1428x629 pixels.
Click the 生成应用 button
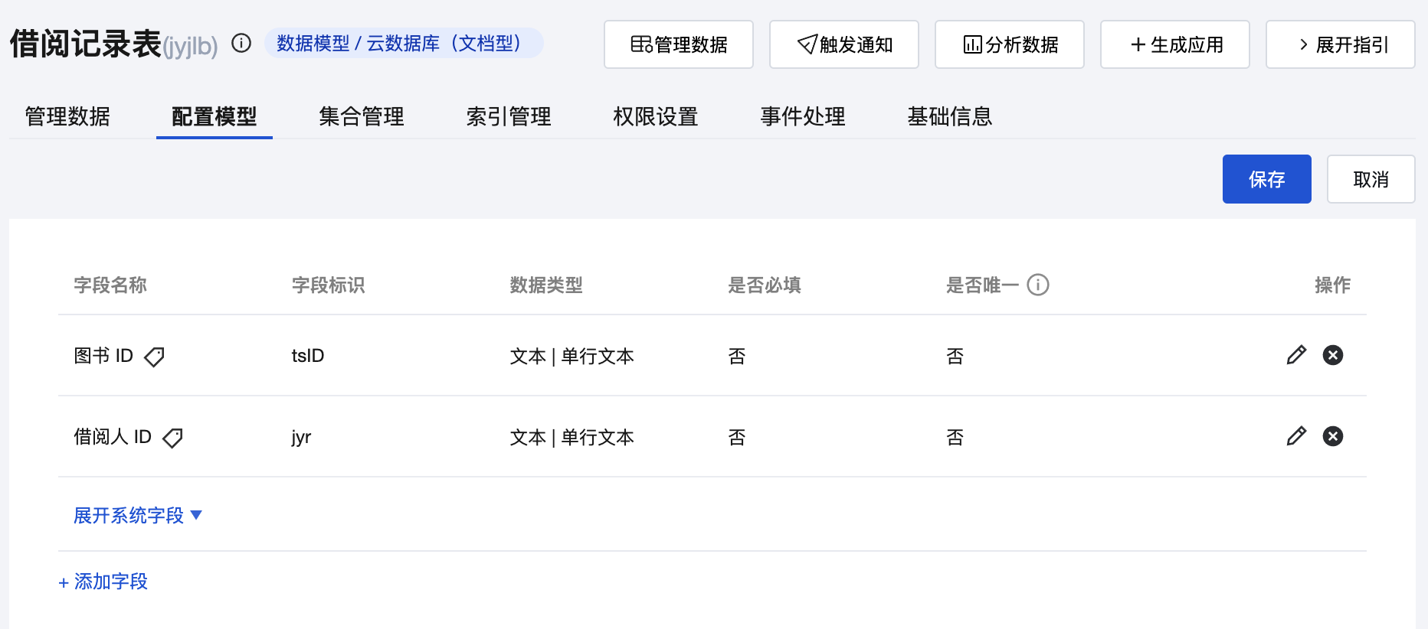point(1174,44)
